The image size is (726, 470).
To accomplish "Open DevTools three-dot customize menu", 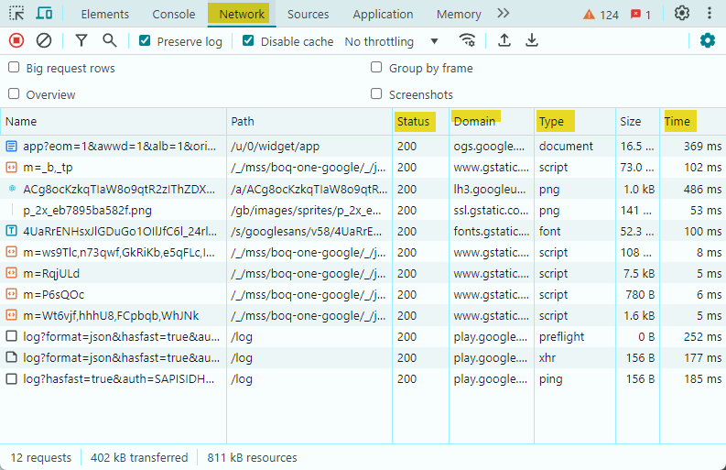I will tap(710, 14).
